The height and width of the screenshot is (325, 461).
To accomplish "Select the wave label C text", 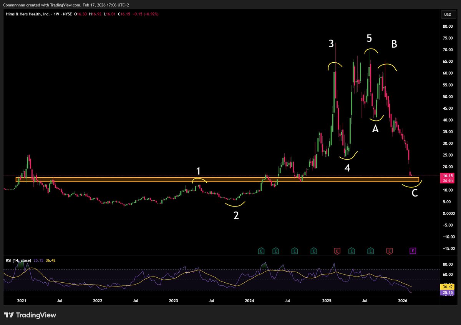I will (x=415, y=193).
